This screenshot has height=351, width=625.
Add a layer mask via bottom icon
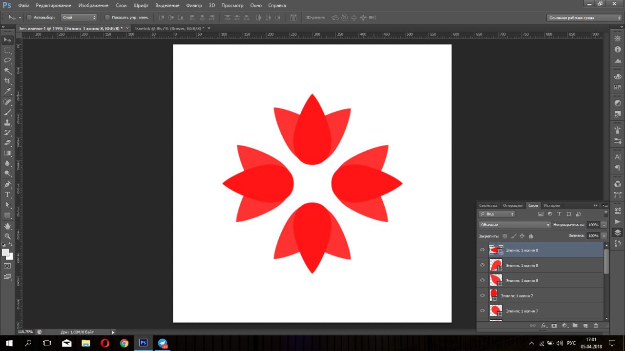coord(554,326)
